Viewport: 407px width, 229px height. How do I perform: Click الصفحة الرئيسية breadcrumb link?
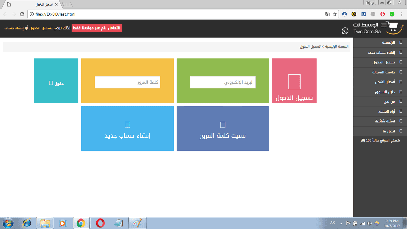(x=337, y=47)
